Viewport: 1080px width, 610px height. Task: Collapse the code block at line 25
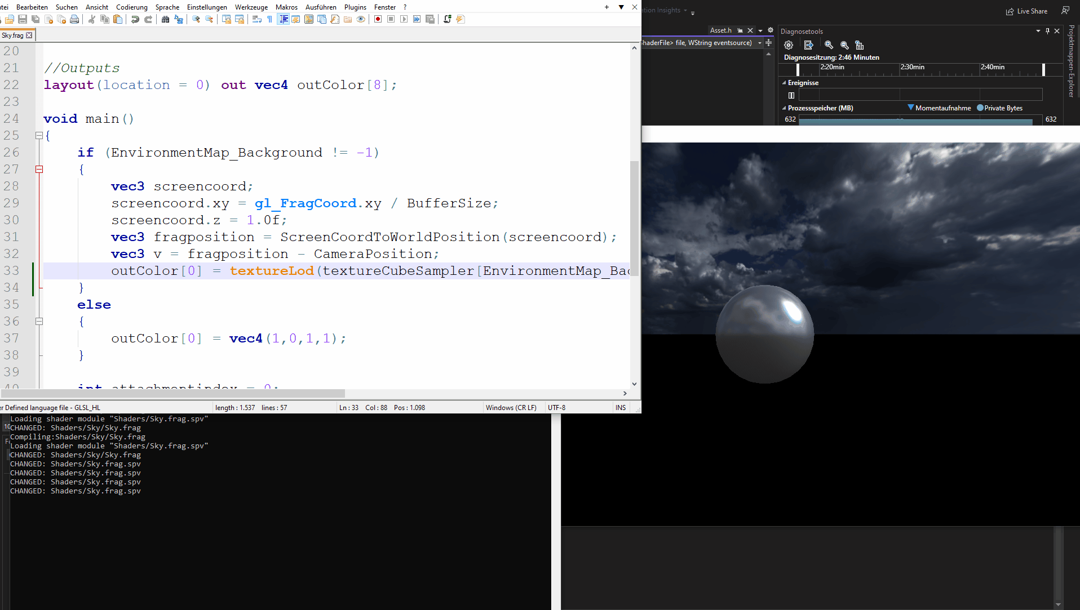pos(39,135)
